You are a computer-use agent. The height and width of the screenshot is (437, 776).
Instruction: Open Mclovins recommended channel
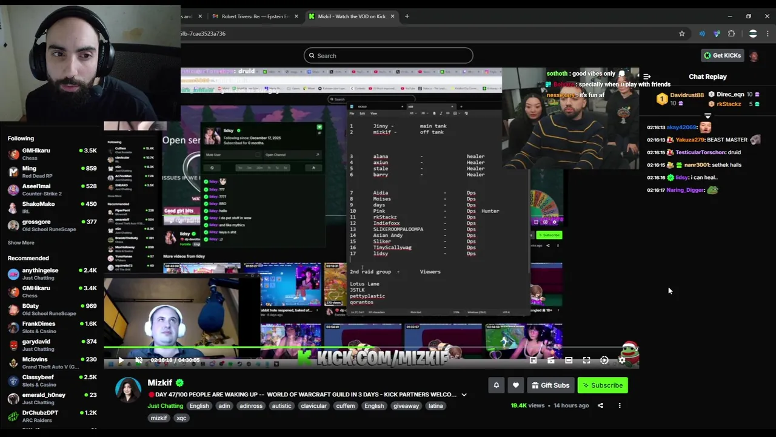click(x=52, y=363)
